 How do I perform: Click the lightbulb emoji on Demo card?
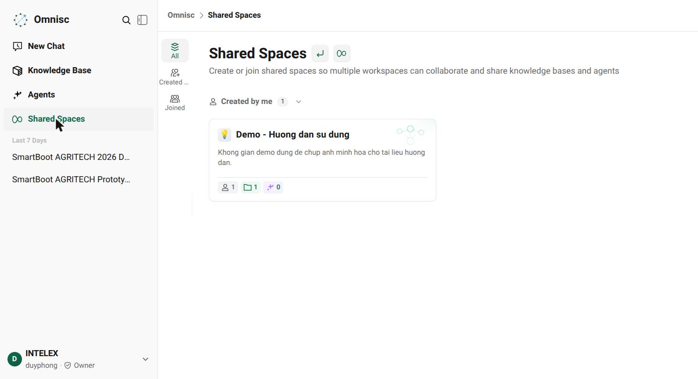tap(224, 135)
